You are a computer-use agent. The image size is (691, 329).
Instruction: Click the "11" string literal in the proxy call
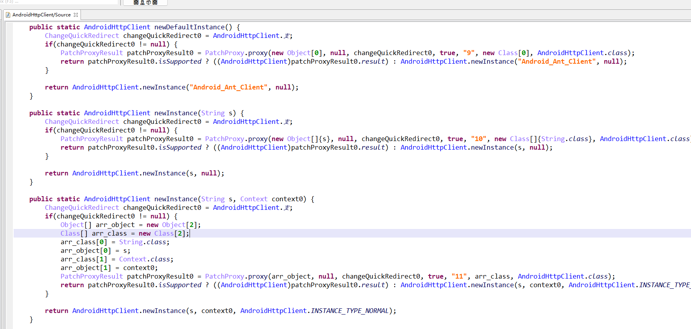[x=459, y=276]
